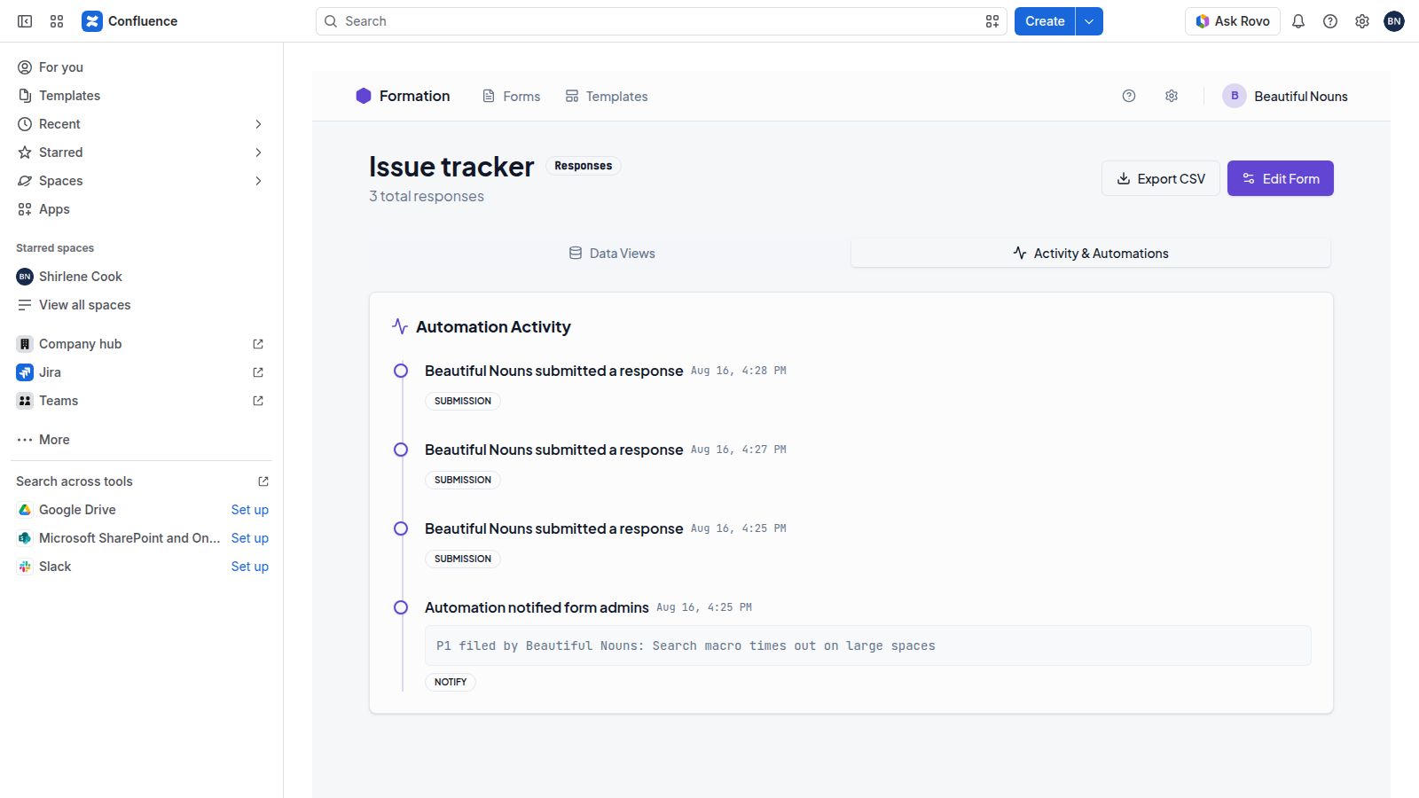Click the Create button
1419x798 pixels.
[1045, 21]
